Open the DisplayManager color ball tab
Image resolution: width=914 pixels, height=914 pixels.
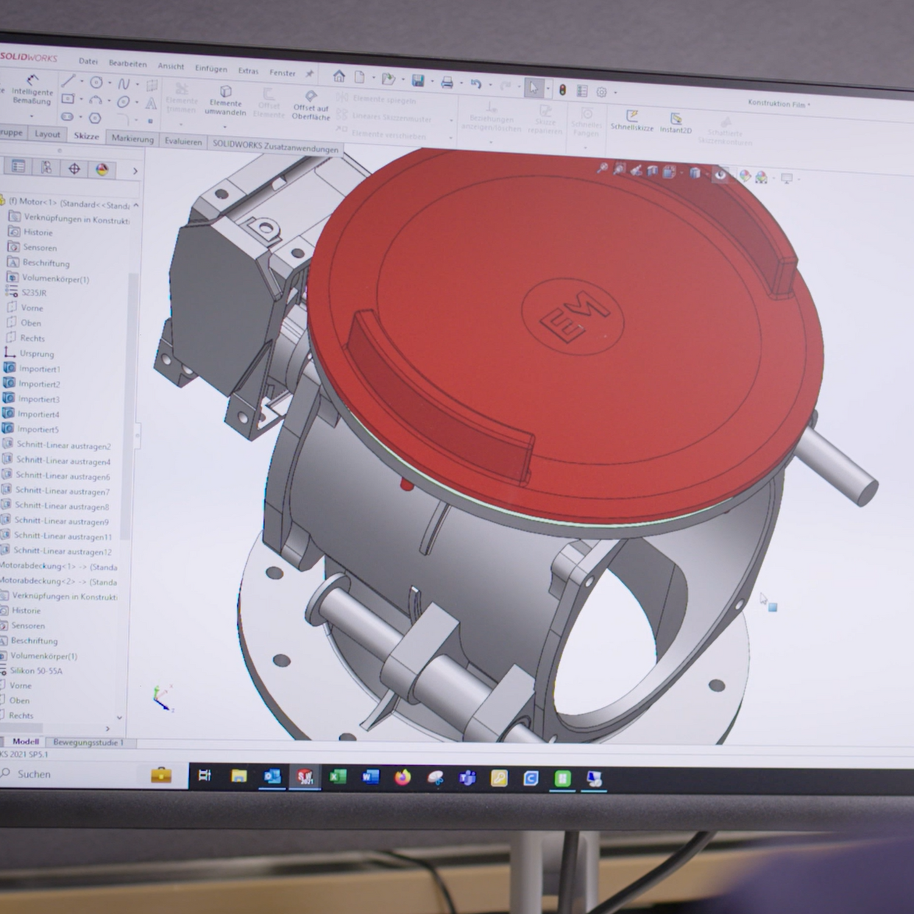[102, 169]
